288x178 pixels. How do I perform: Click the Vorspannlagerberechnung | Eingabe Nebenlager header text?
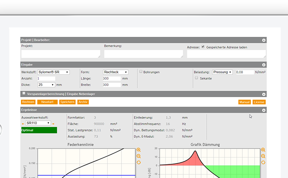pos(61,94)
